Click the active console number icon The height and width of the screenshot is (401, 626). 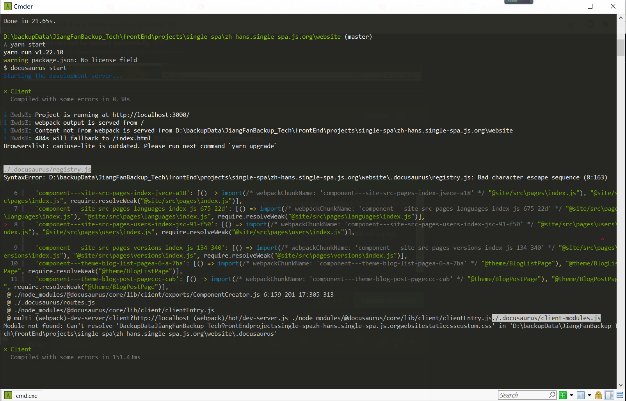point(581,395)
